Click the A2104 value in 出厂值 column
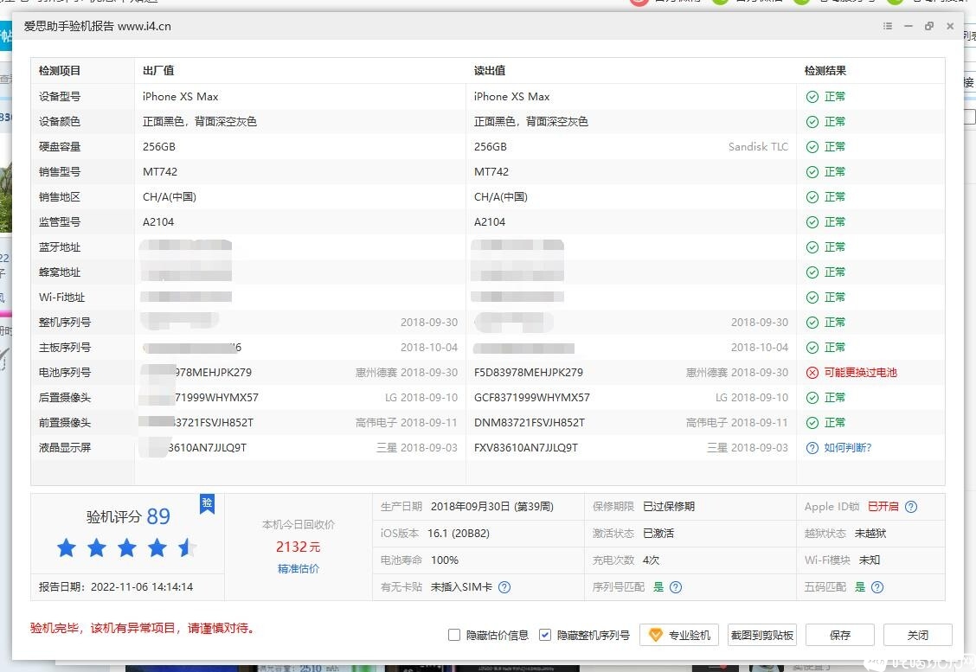The height and width of the screenshot is (672, 976). [158, 222]
